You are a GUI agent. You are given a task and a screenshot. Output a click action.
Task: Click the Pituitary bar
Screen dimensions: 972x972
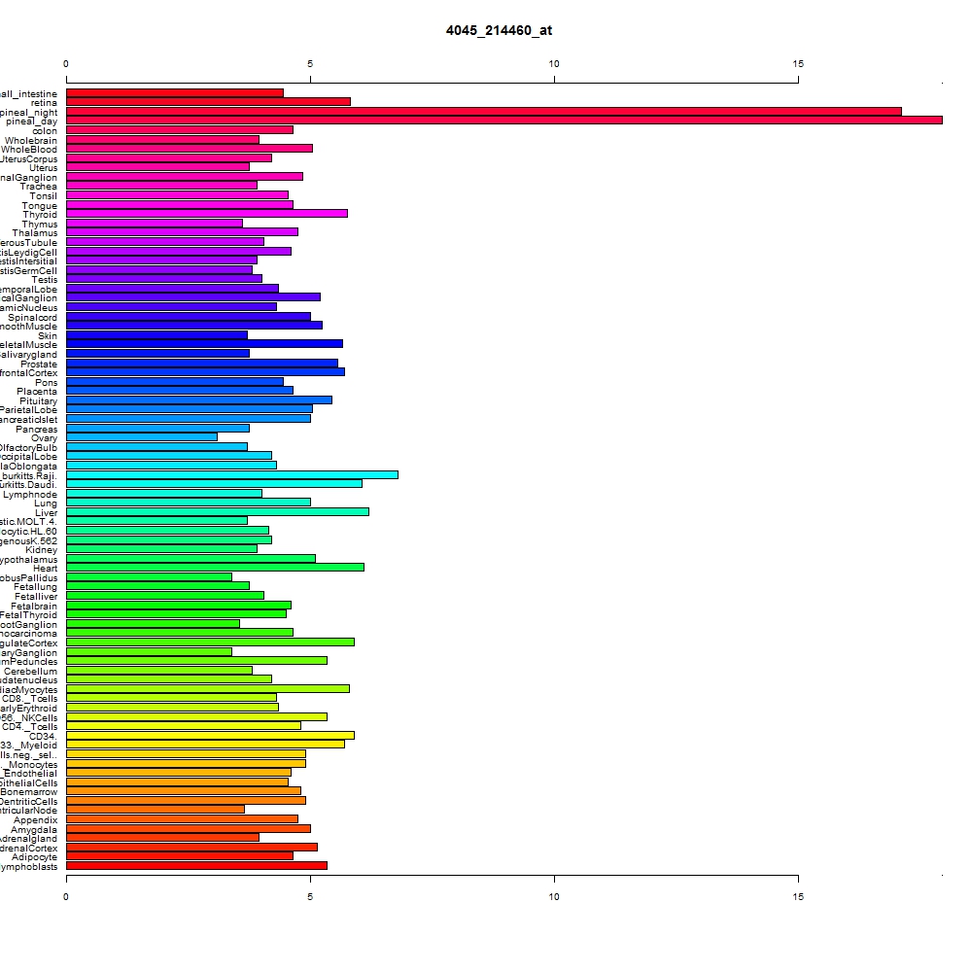tap(199, 399)
